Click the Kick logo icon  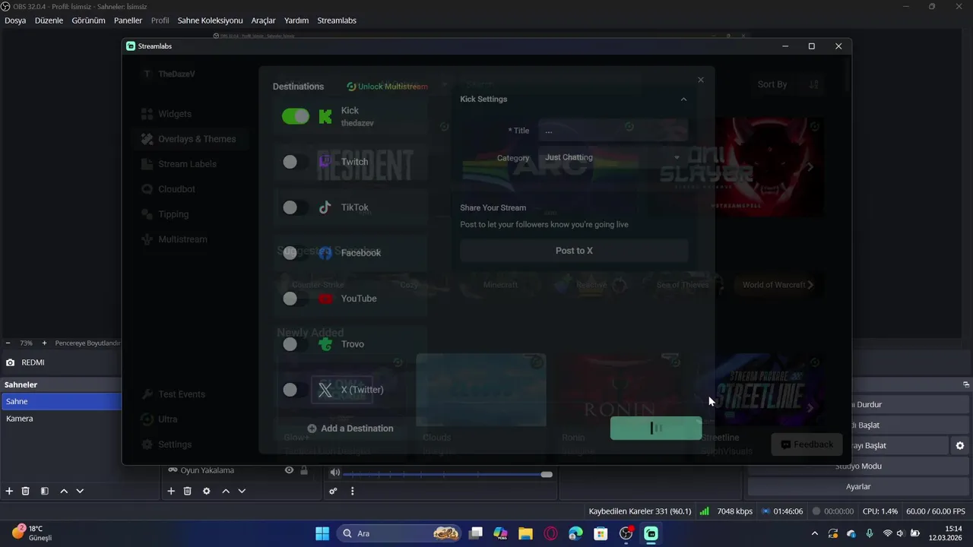325,116
